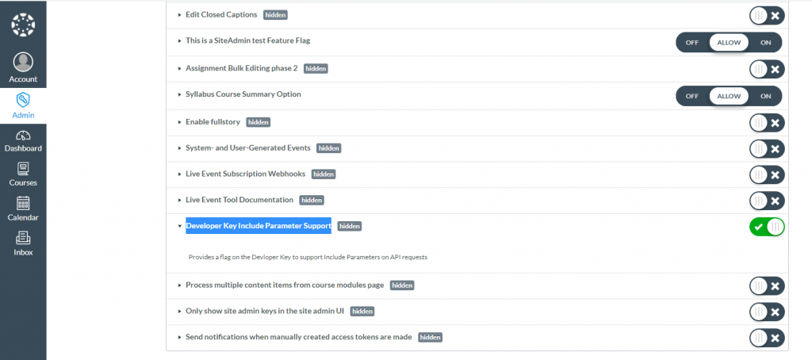Toggle Edit Closed Captions switch
The height and width of the screenshot is (360, 812).
pos(767,16)
